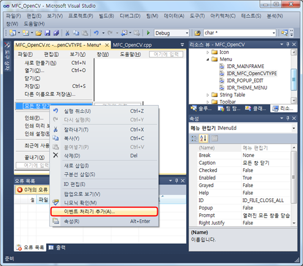Screen dimensions: 303x266
Task: Choose 삭제(D) in context menu
Action: [104, 156]
